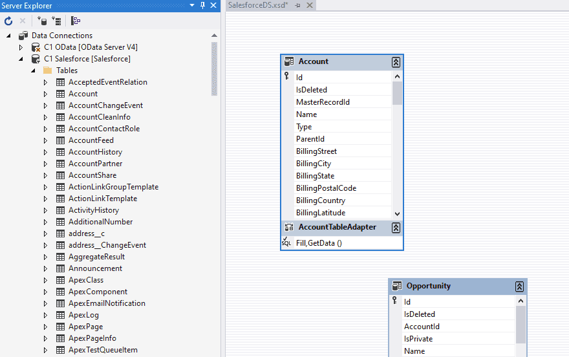Select the ApexEmailNotification table

(107, 303)
